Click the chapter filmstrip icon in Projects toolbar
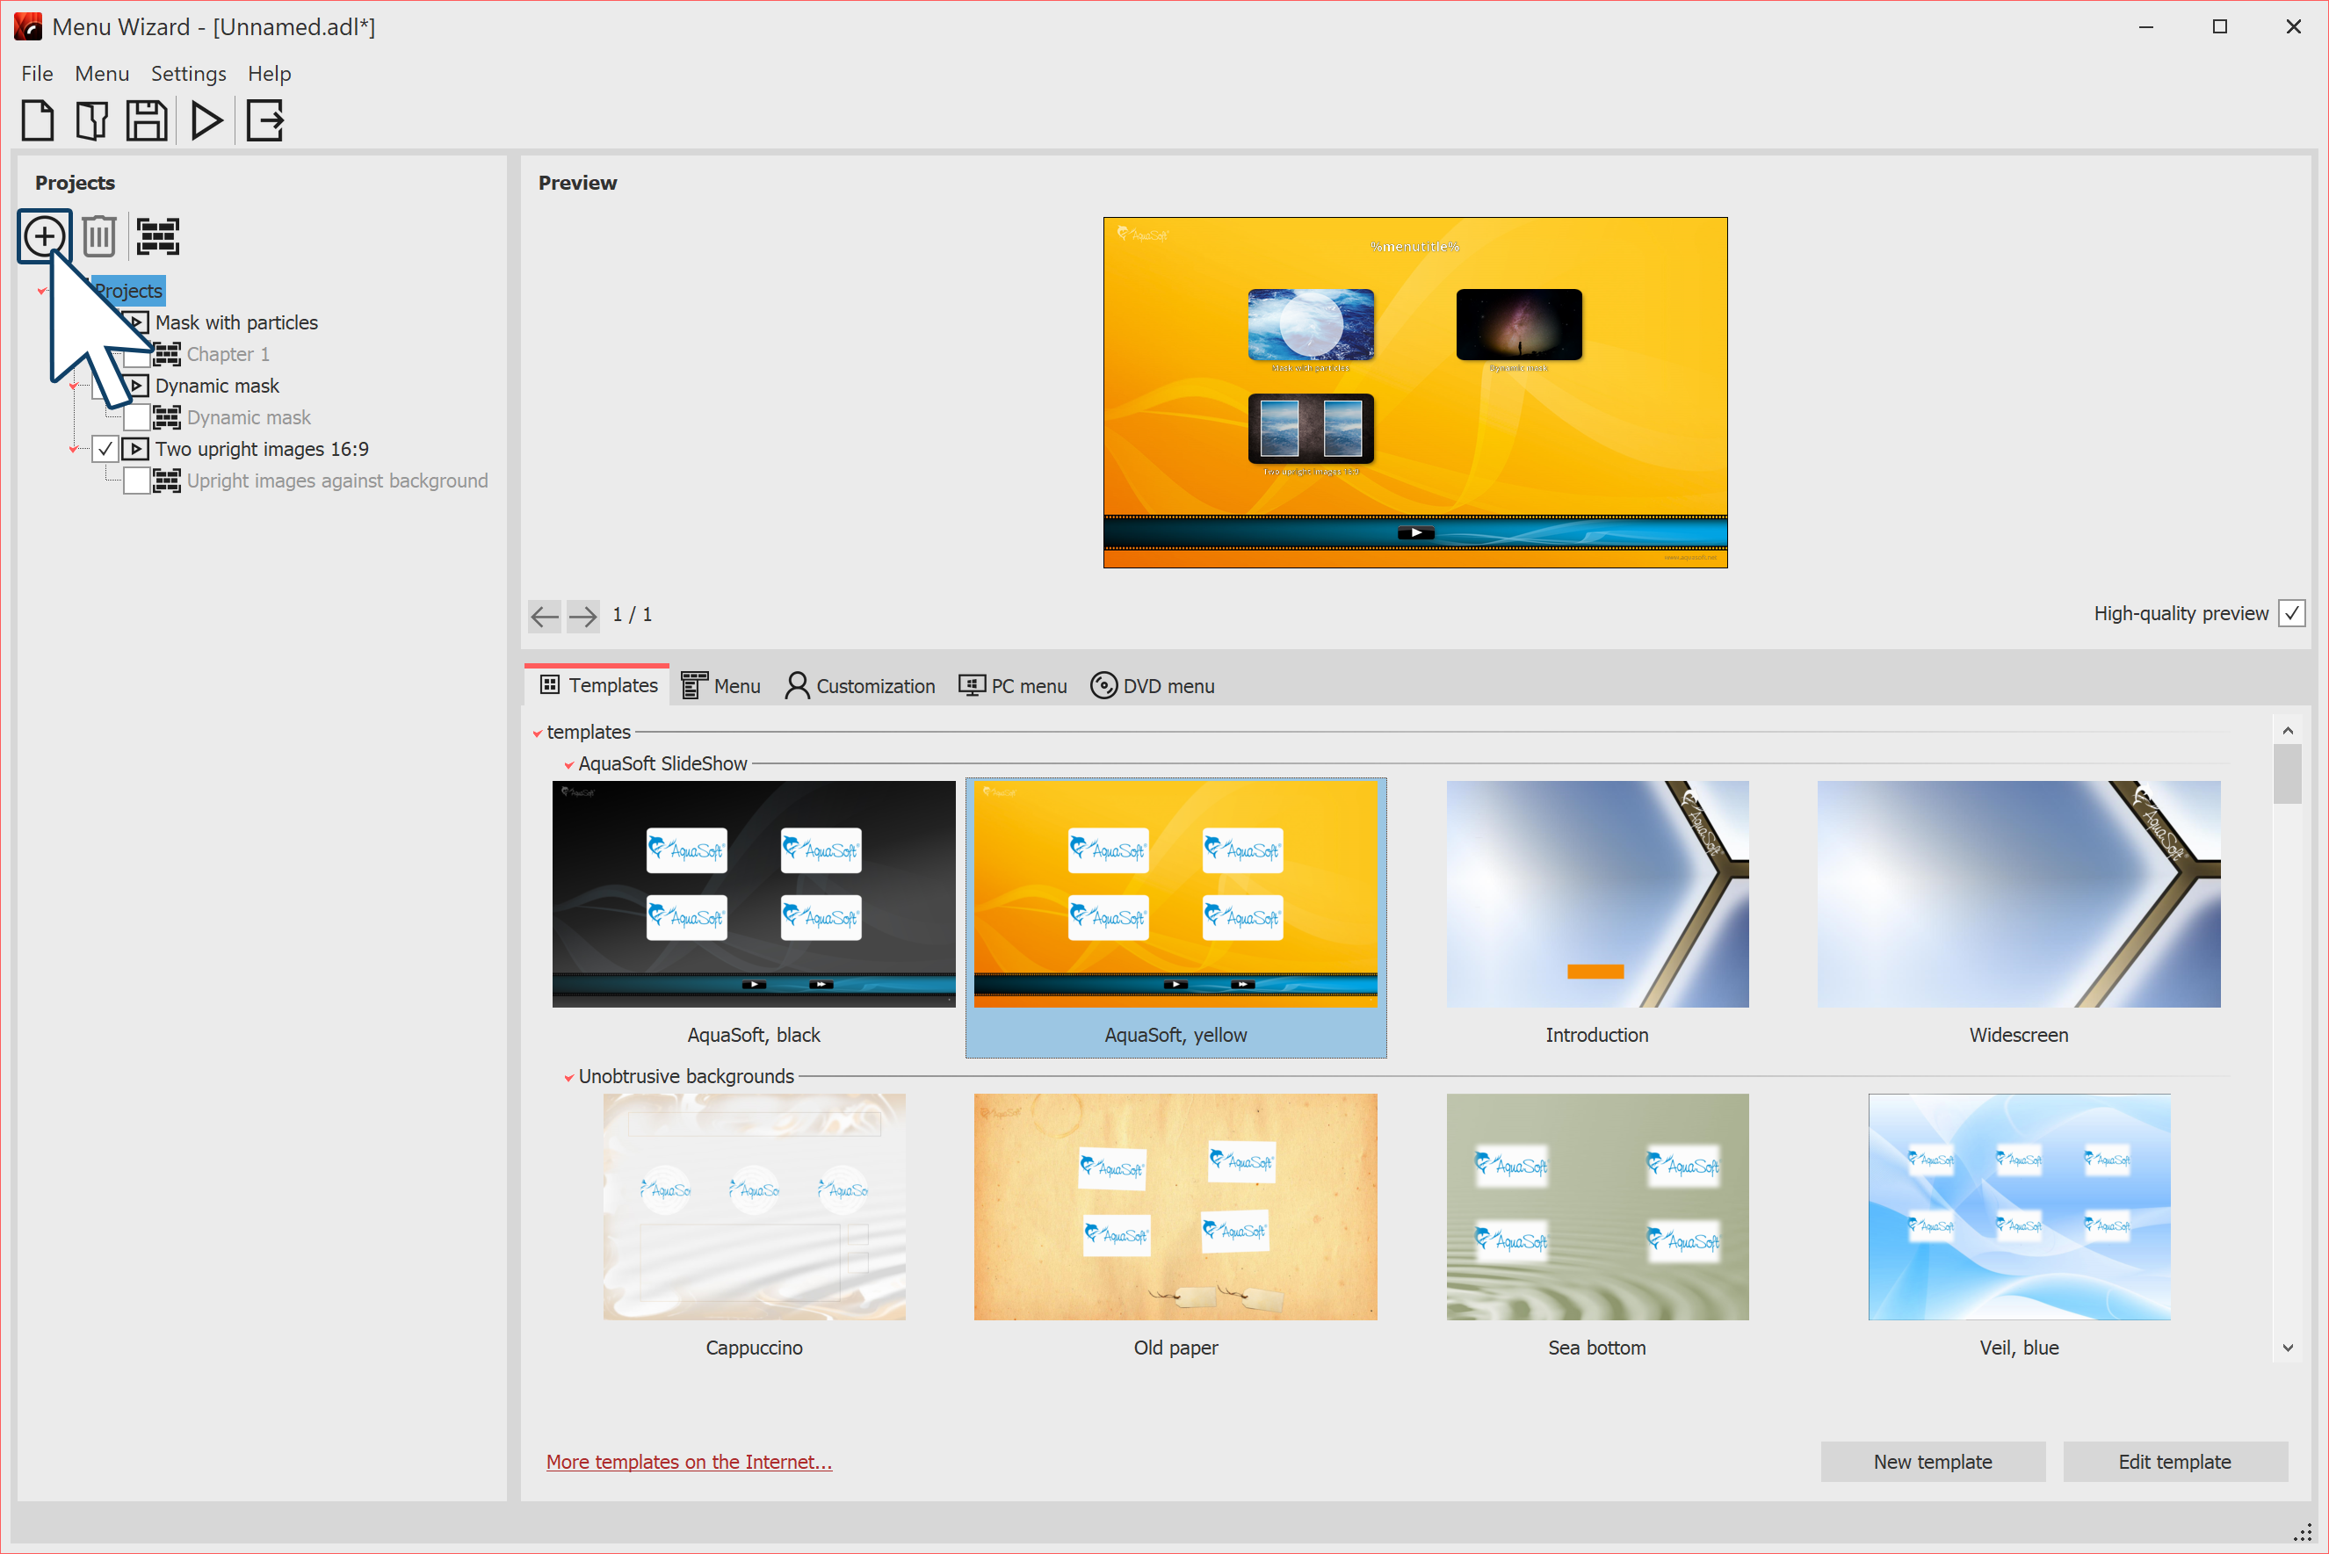The height and width of the screenshot is (1554, 2329). [157, 236]
